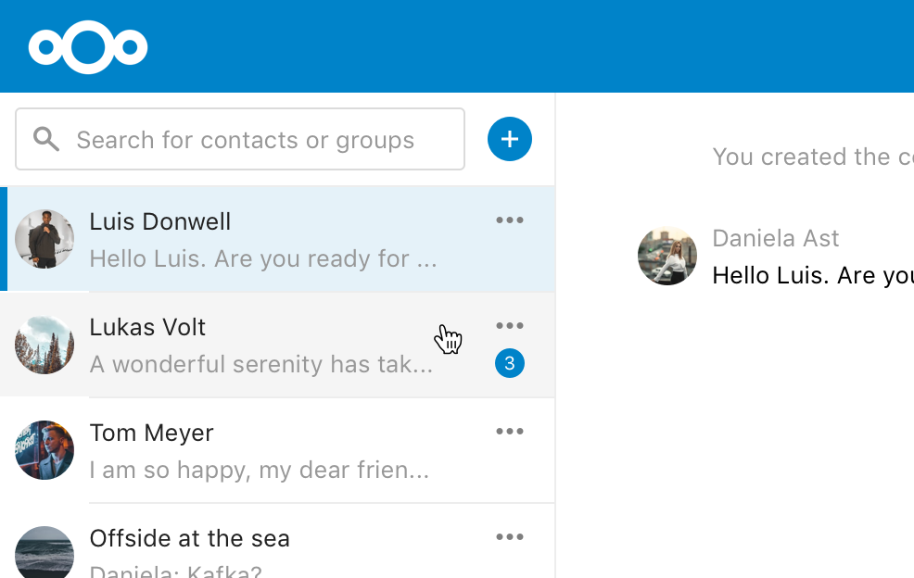Click the search magnifier icon

[x=46, y=140]
